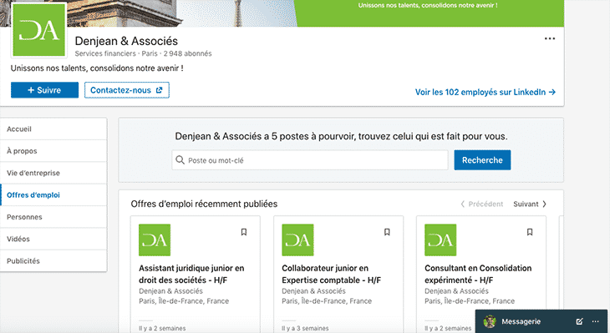Open the Publicités tab
The height and width of the screenshot is (333, 610).
coord(53,260)
